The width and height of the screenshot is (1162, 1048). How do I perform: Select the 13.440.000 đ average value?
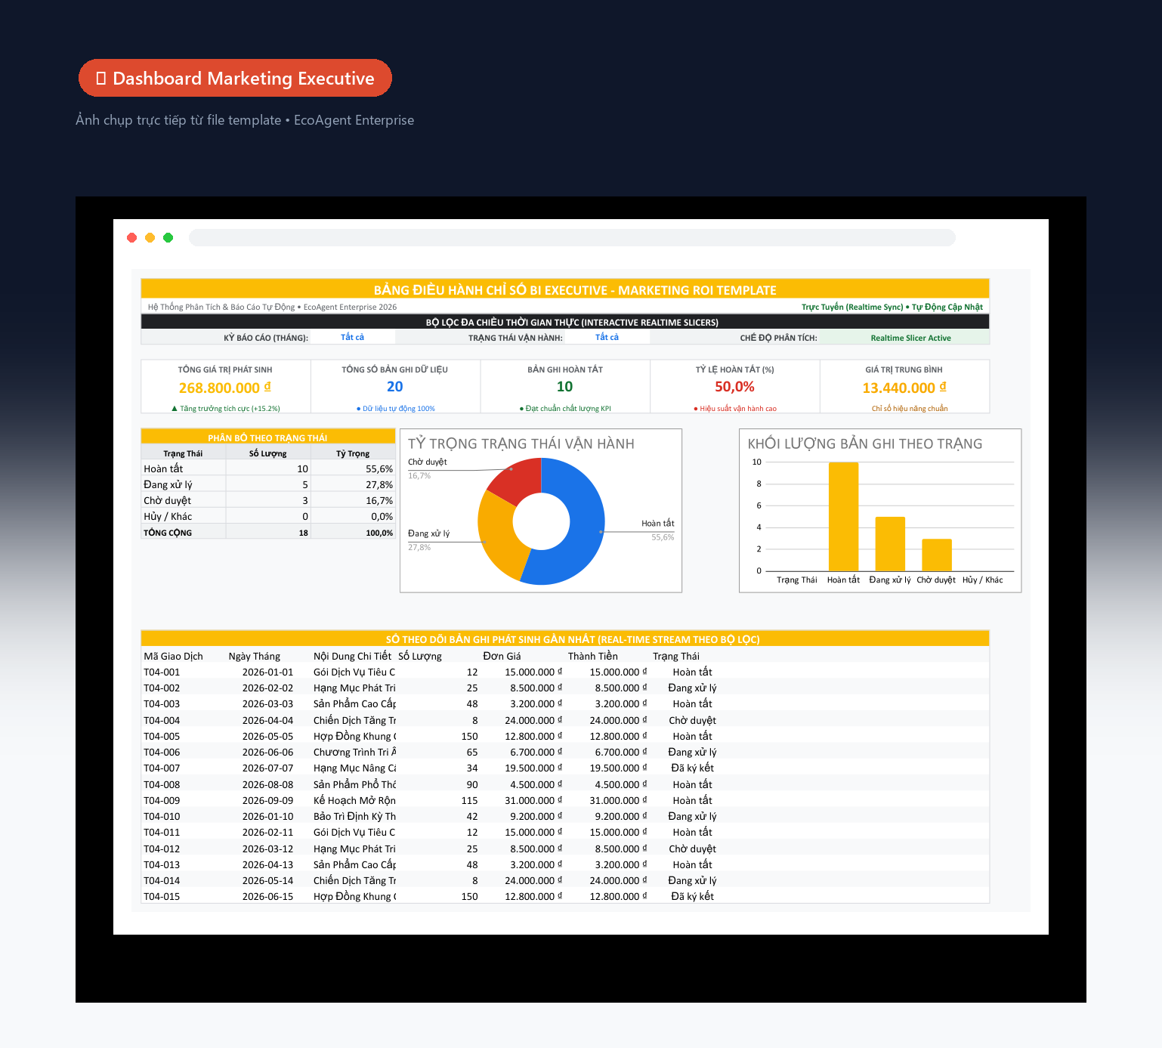click(x=904, y=388)
